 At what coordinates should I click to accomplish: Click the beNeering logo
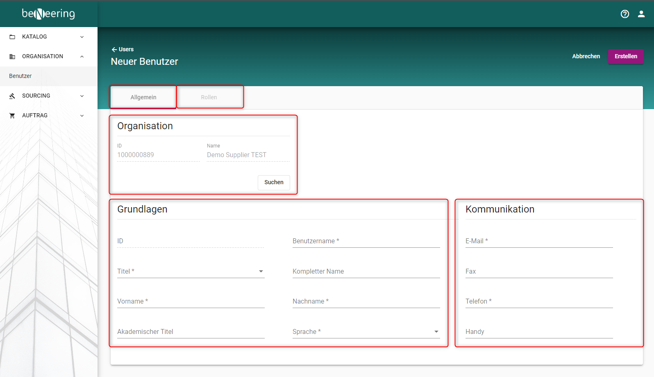tap(48, 14)
